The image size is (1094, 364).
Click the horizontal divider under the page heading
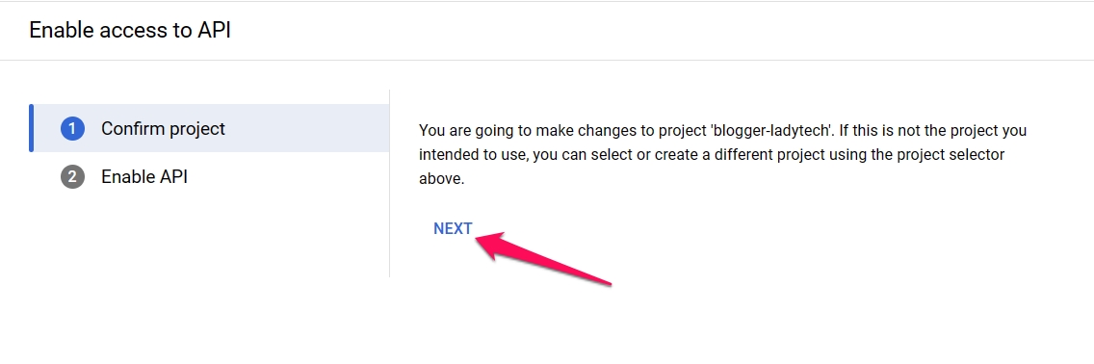pos(547,60)
